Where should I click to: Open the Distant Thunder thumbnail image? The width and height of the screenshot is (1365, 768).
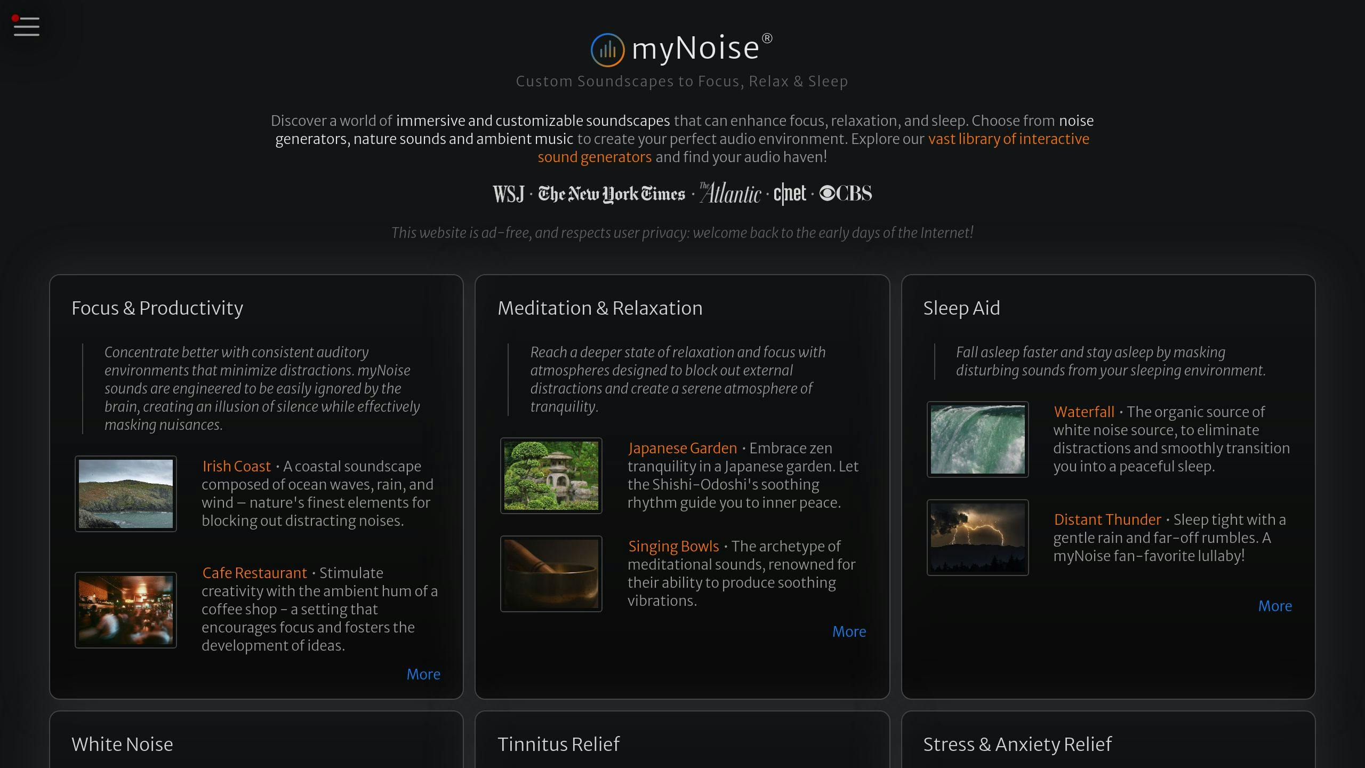point(978,538)
